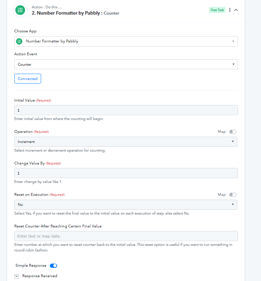Open the three-dot options menu

point(230,10)
